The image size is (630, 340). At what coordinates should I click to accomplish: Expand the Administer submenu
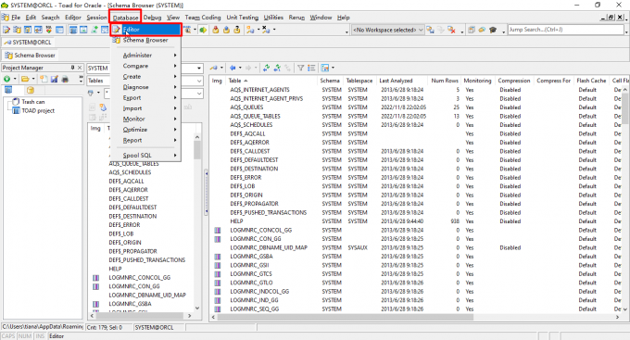pos(145,55)
